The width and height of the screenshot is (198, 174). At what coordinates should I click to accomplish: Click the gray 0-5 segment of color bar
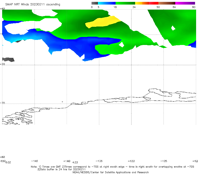(x=95, y=3)
